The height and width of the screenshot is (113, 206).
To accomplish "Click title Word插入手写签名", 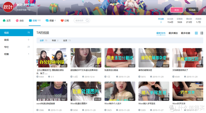I will pos(147,104).
